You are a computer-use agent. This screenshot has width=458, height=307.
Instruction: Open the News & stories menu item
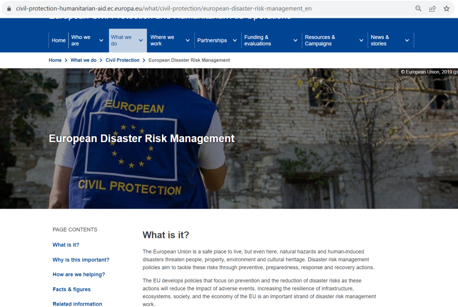pyautogui.click(x=380, y=40)
